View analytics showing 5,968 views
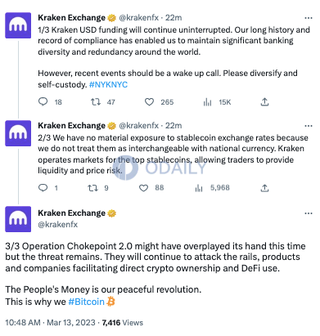 coord(199,188)
